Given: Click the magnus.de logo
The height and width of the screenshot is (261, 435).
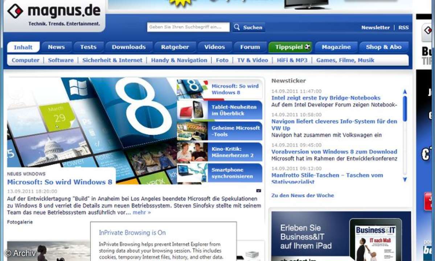Looking at the screenshot, I should pos(54,14).
